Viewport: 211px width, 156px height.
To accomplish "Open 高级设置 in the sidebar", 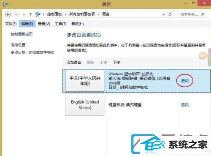I will point(18,45).
